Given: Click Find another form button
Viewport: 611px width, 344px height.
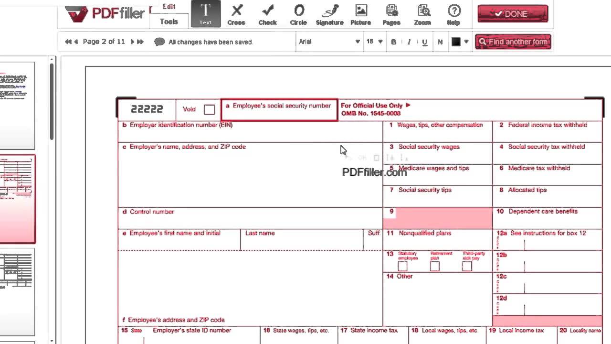Looking at the screenshot, I should pyautogui.click(x=513, y=42).
